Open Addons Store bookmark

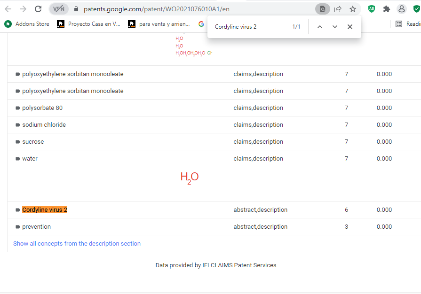tap(27, 23)
